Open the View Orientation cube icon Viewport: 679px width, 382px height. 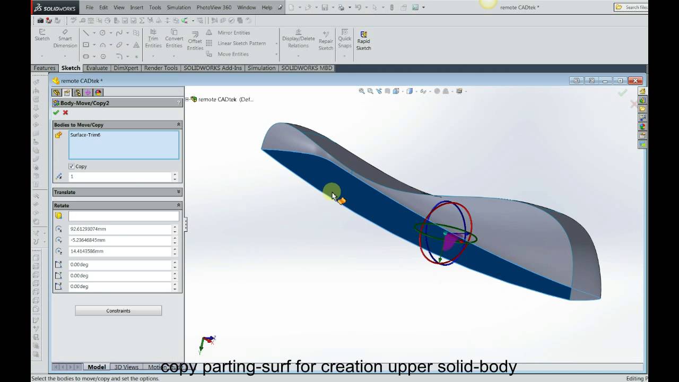410,91
